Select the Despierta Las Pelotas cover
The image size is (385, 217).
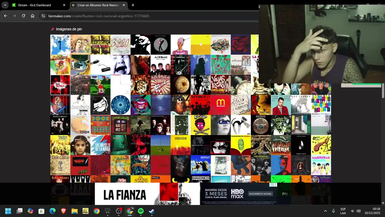[80, 105]
